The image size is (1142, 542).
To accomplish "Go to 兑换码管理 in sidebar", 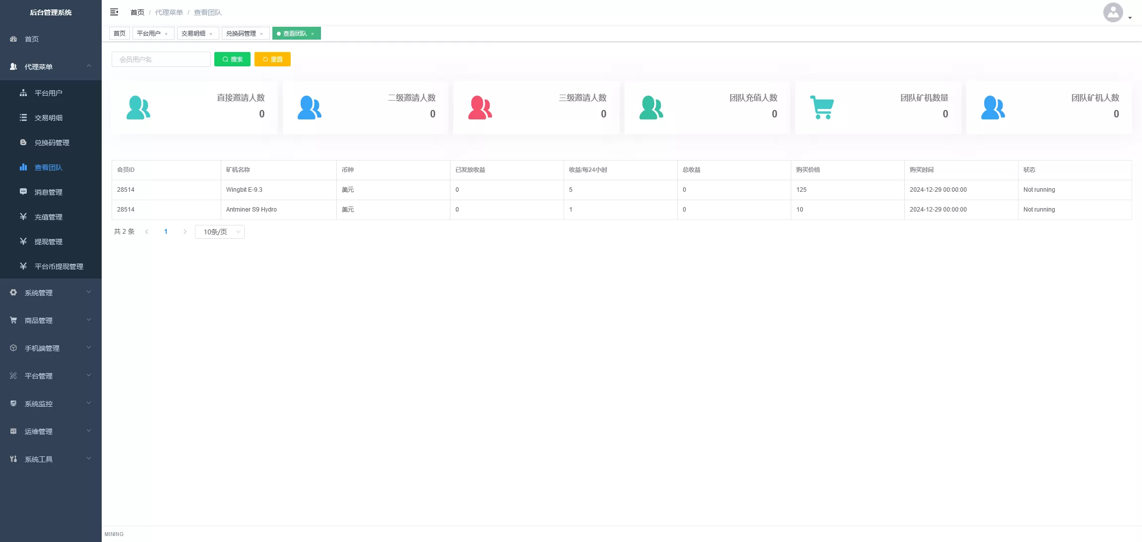I will (x=52, y=143).
